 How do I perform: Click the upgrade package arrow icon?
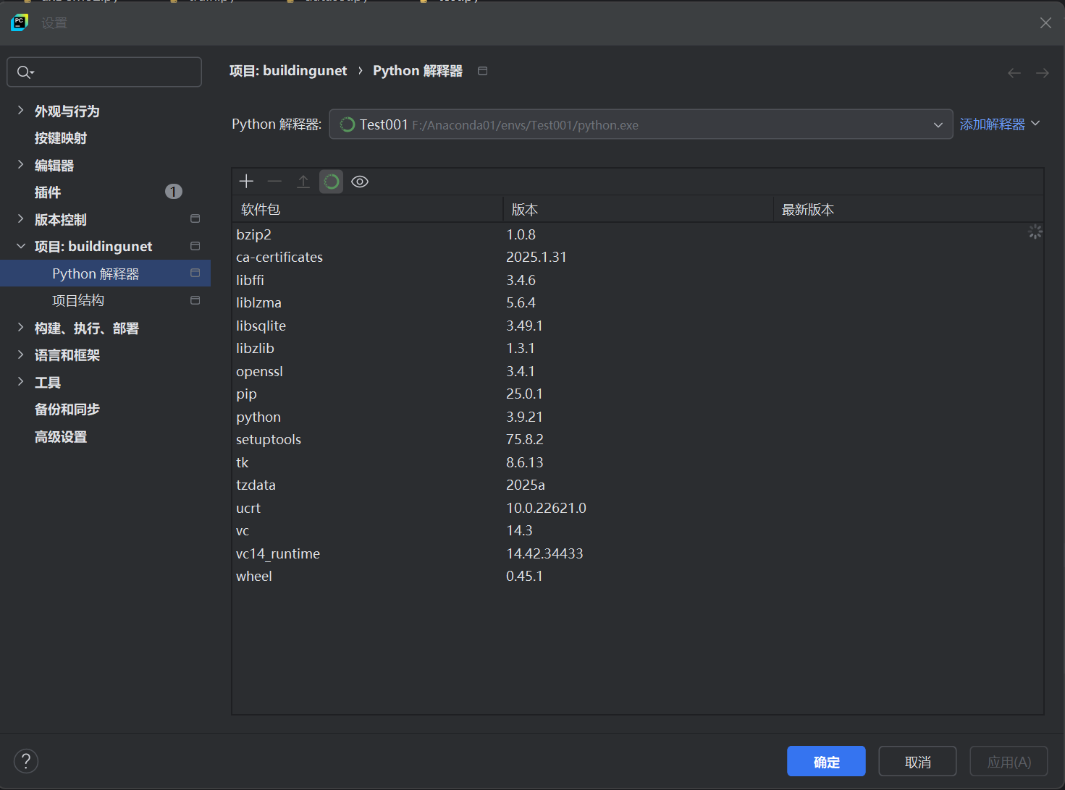coord(303,182)
